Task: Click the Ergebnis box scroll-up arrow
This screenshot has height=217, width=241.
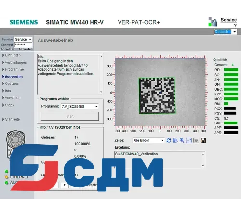Action: [x=203, y=154]
